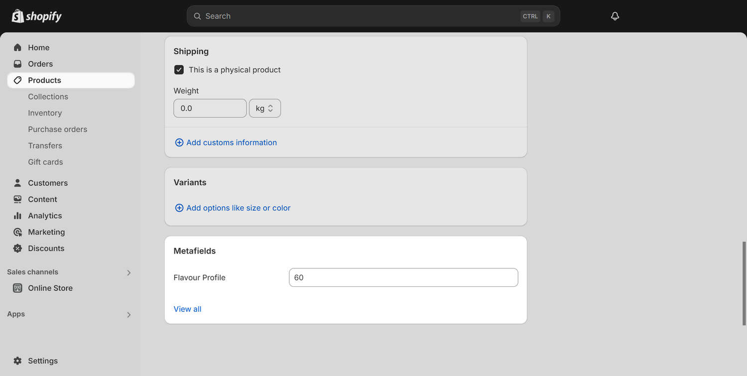Click the Customers person icon
Image resolution: width=747 pixels, height=376 pixels.
click(x=17, y=183)
